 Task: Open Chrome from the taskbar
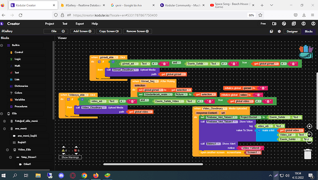click(x=84, y=175)
